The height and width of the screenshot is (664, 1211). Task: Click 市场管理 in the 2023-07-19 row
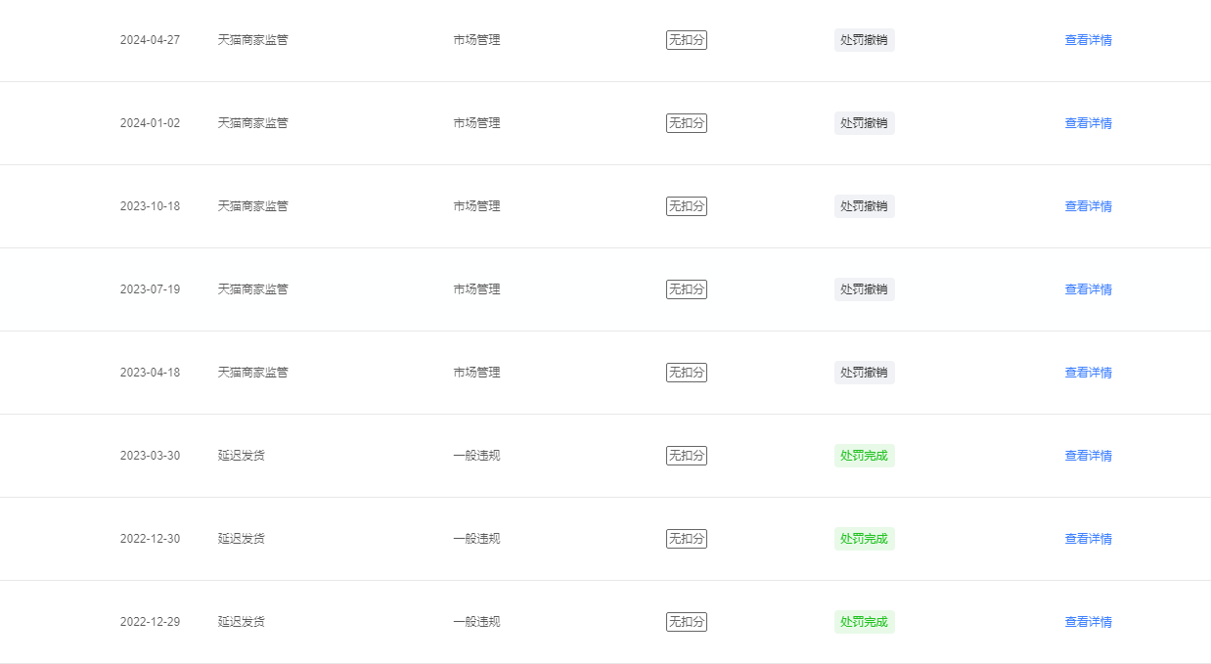click(x=476, y=289)
